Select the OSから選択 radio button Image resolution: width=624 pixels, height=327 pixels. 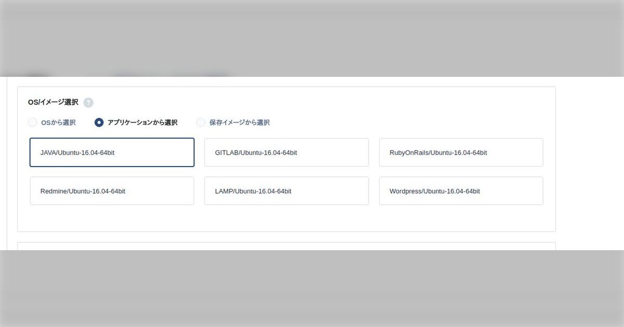tap(32, 122)
